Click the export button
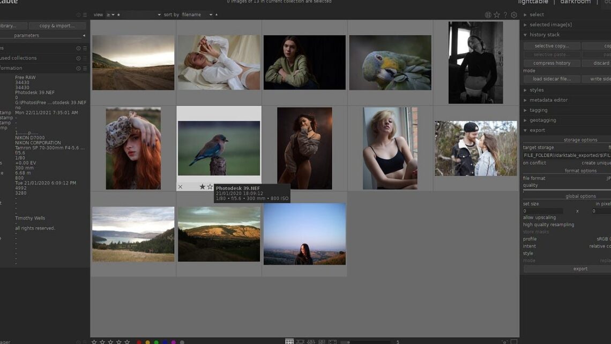This screenshot has width=611, height=344. (x=568, y=269)
